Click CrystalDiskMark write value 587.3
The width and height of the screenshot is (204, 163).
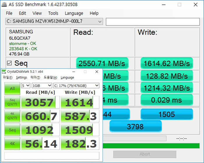(x=80, y=116)
